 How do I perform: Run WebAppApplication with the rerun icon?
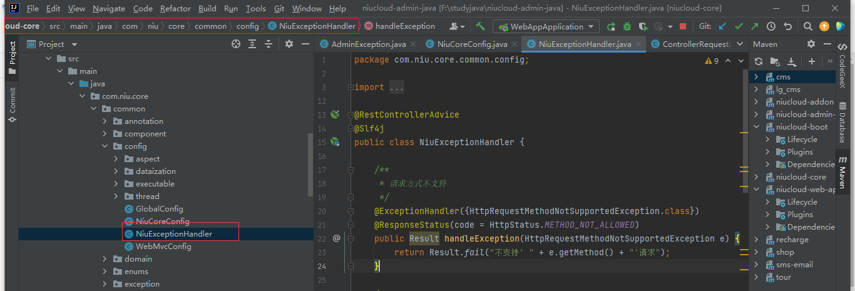pos(611,26)
